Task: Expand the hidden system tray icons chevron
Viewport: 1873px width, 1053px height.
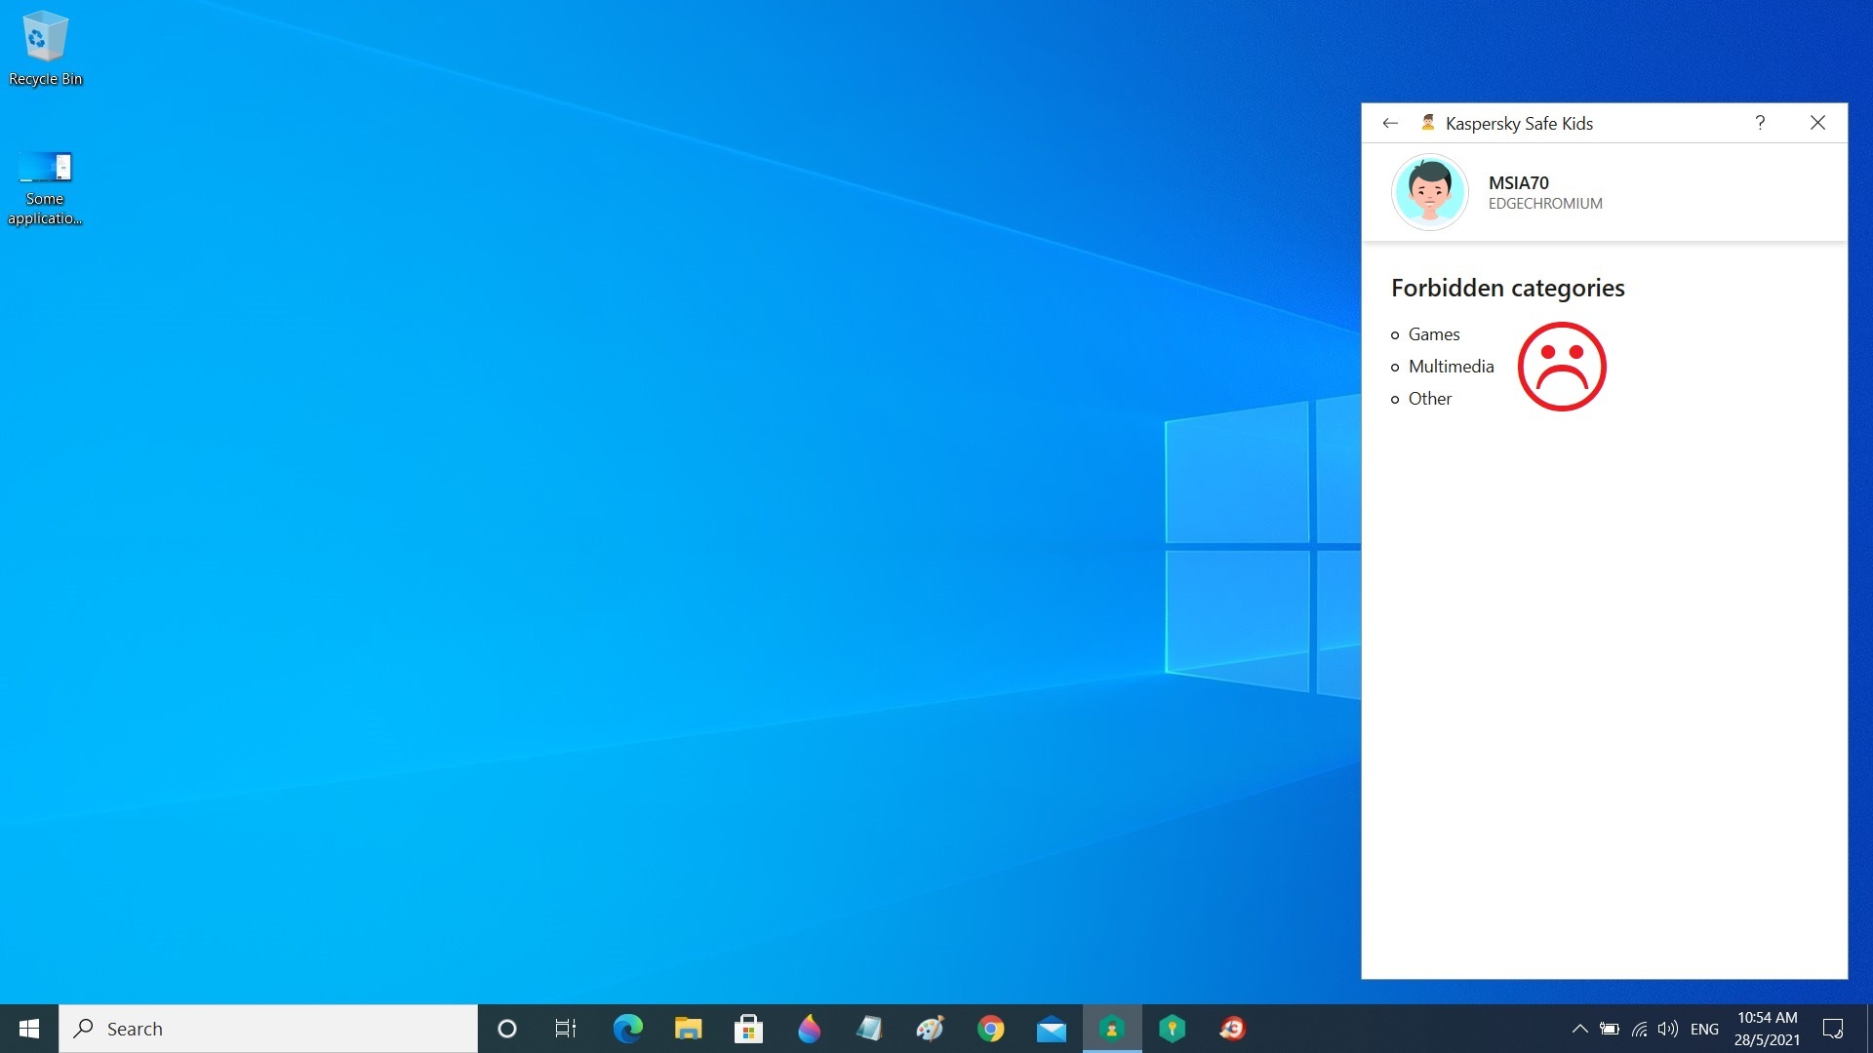Action: pyautogui.click(x=1579, y=1029)
